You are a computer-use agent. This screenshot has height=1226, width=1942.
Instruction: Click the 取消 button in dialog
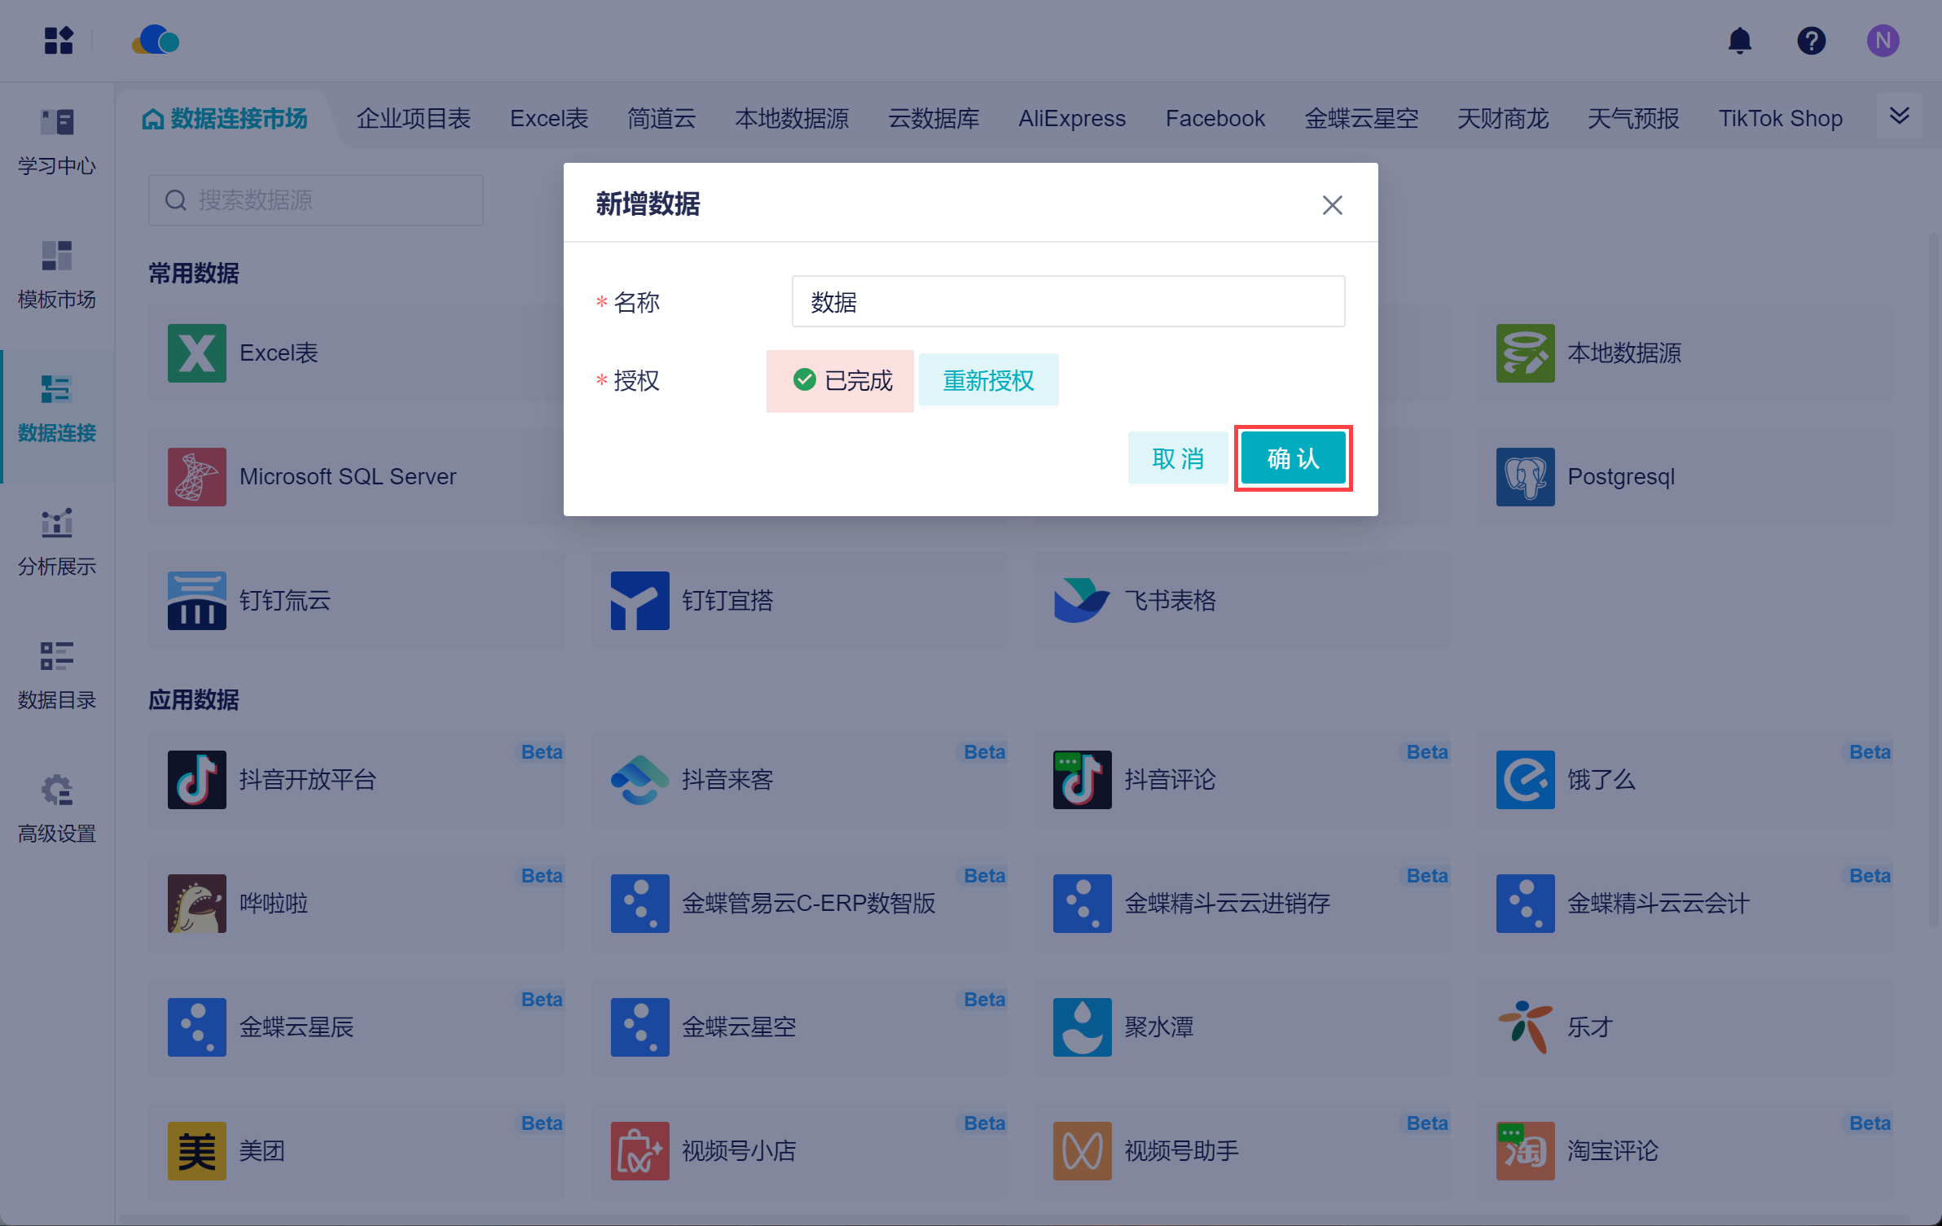click(x=1177, y=458)
